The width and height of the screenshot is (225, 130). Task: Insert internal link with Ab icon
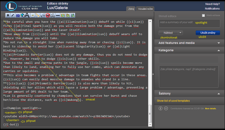[18, 15]
